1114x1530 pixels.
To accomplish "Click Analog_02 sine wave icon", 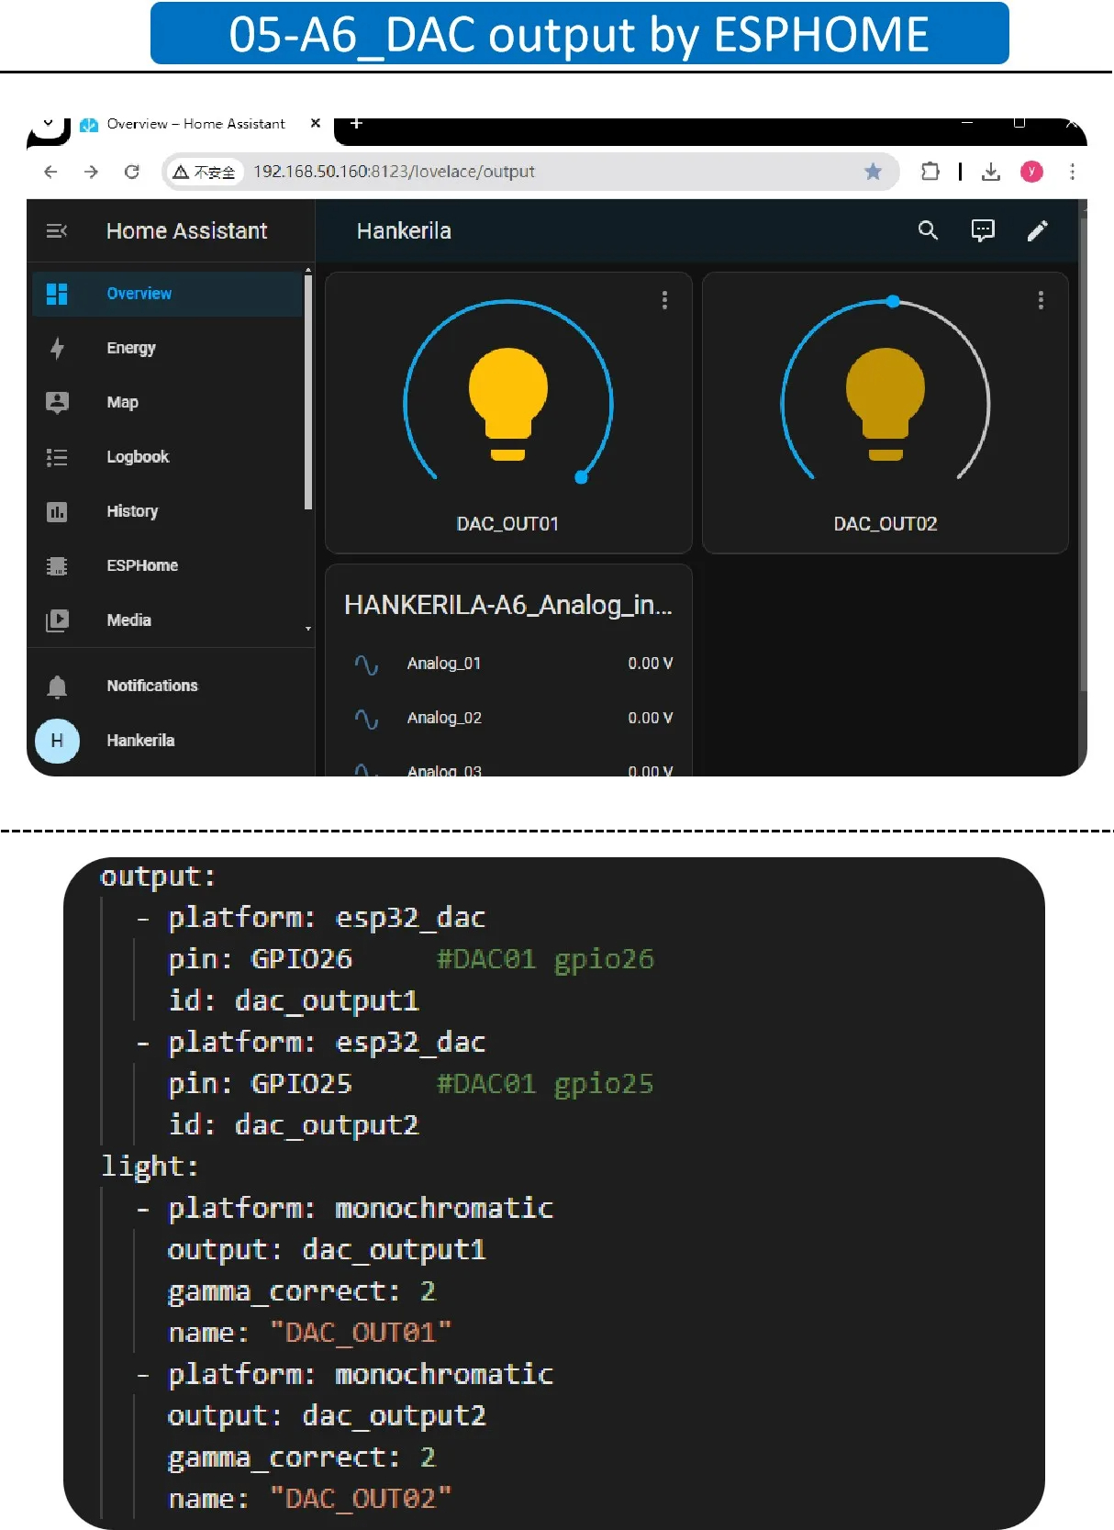I will click(366, 719).
